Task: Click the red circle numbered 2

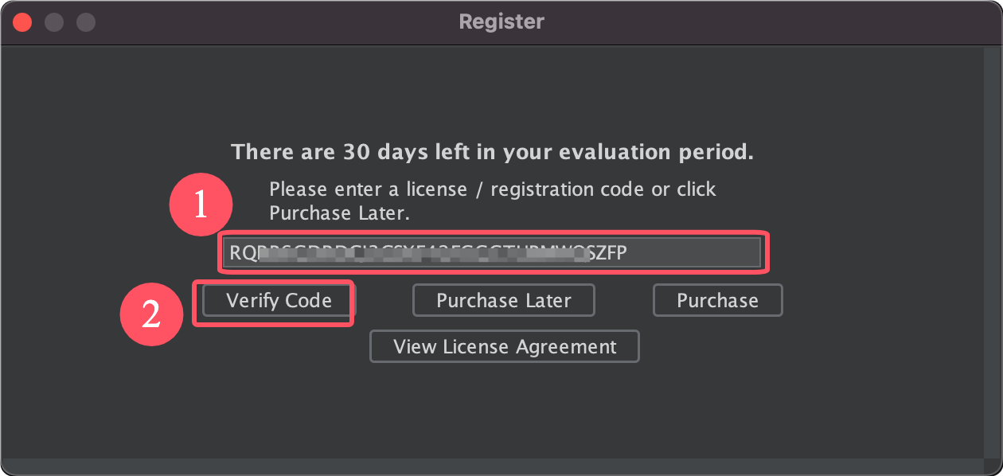Action: (x=151, y=314)
